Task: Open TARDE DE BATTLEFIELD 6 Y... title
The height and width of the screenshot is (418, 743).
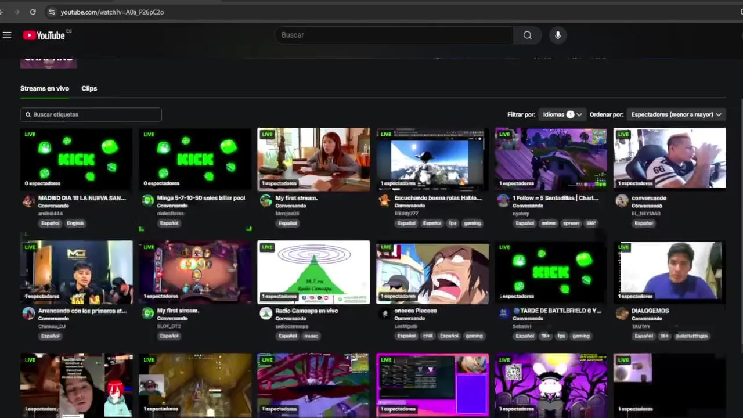Action: click(557, 311)
